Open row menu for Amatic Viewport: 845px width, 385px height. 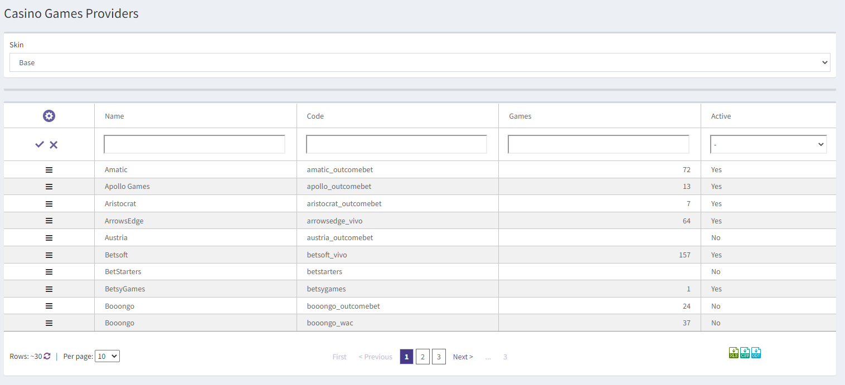click(x=49, y=169)
